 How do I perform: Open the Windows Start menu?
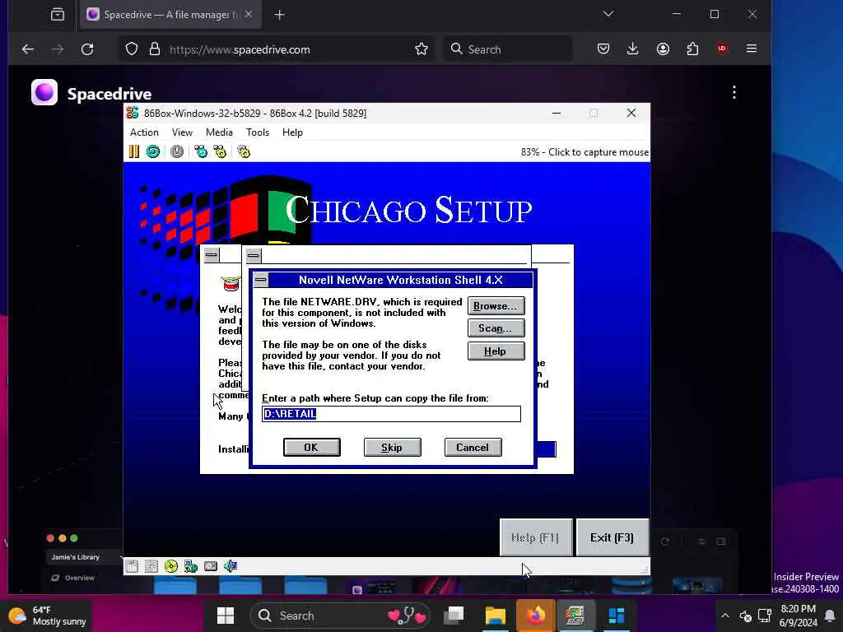(226, 616)
